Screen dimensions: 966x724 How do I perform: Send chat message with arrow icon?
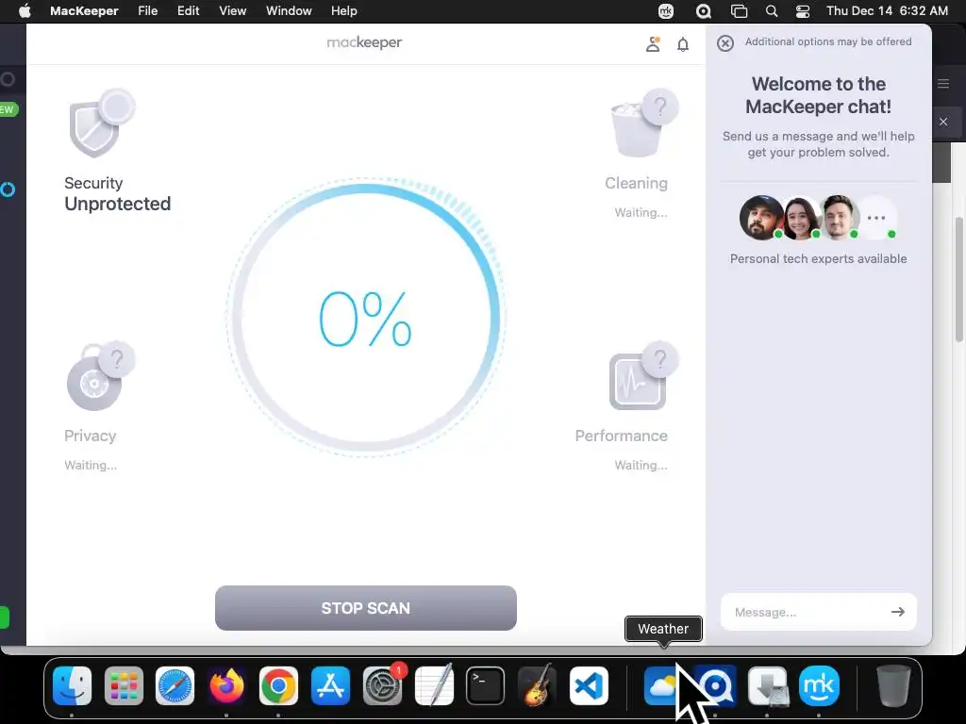[x=898, y=611]
